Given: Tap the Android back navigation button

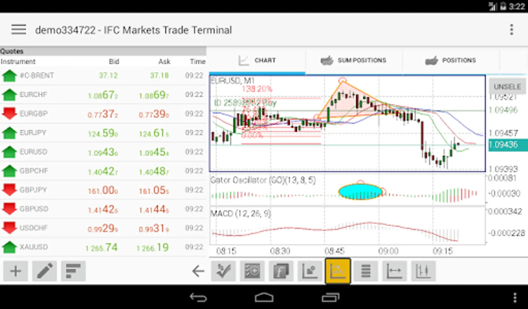Looking at the screenshot, I should (x=198, y=297).
